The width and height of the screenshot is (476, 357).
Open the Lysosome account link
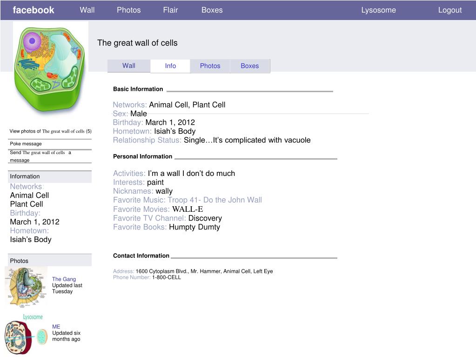pyautogui.click(x=379, y=10)
